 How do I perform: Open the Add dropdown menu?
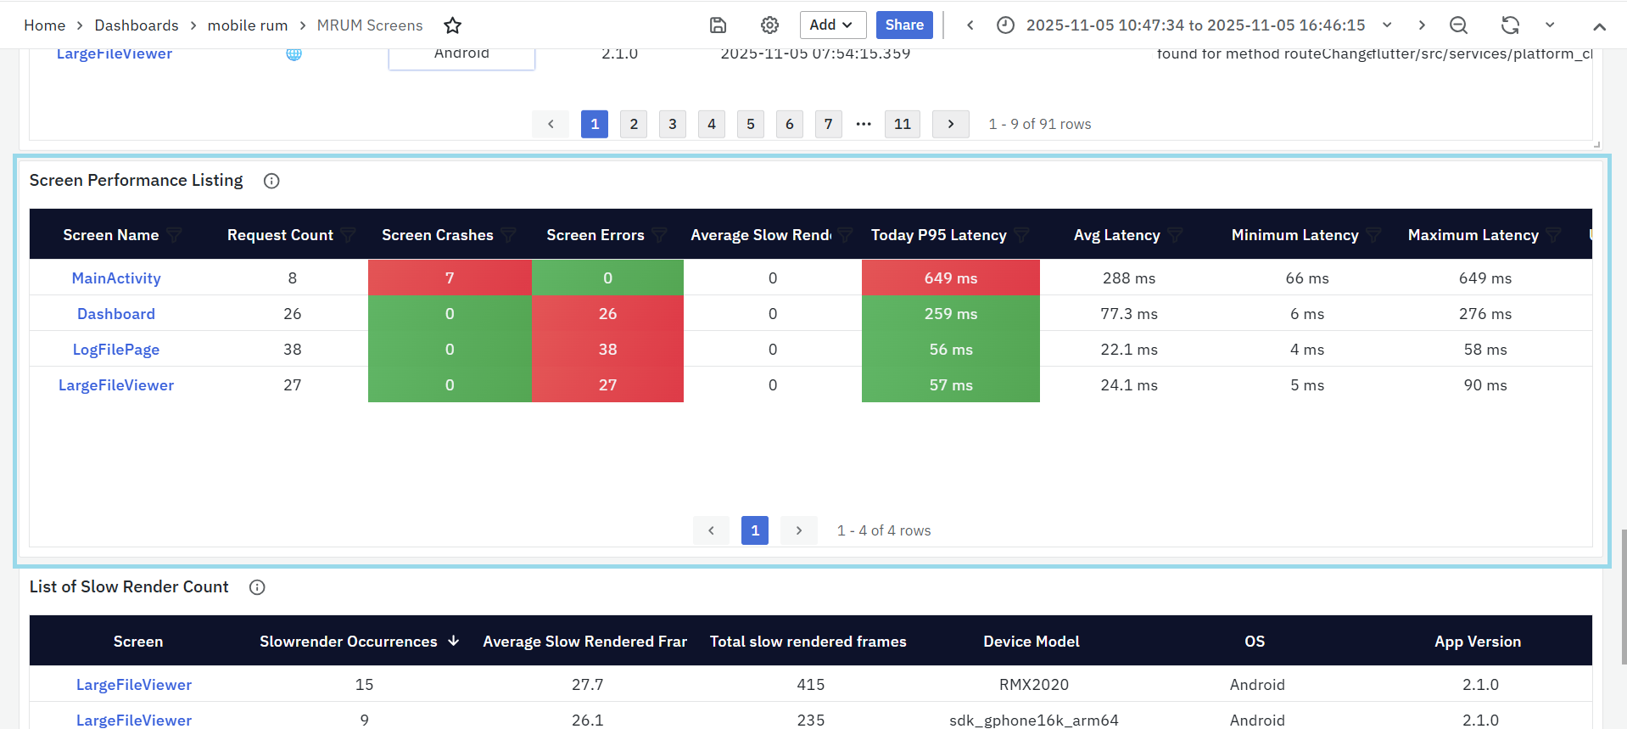pos(832,25)
